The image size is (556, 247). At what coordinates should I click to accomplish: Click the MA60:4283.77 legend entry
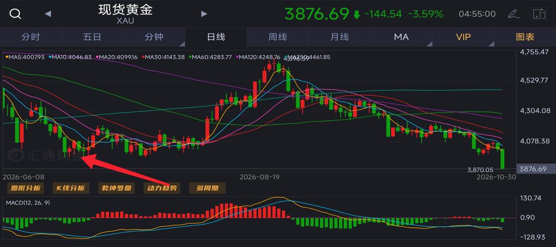click(210, 57)
